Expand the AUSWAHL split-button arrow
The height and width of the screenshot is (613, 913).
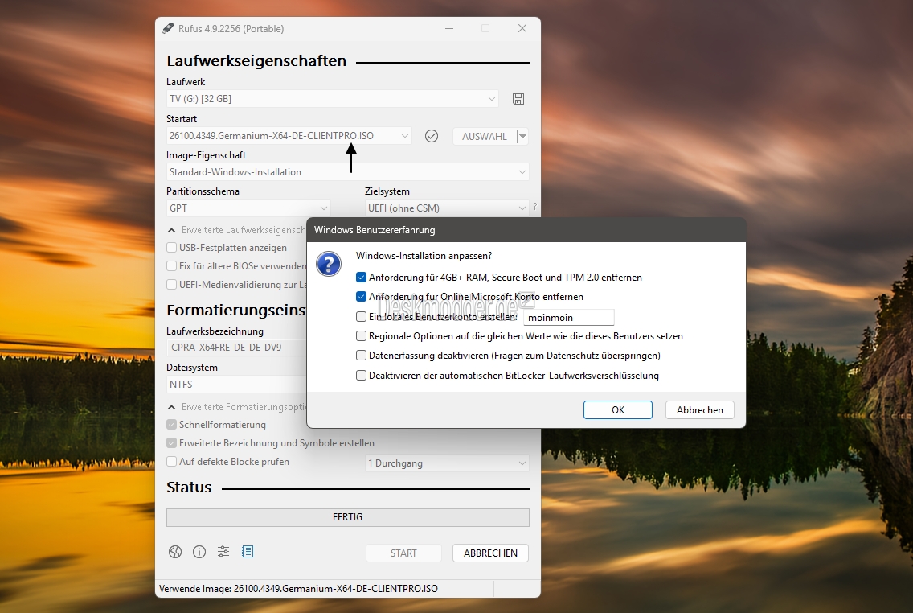(x=522, y=136)
